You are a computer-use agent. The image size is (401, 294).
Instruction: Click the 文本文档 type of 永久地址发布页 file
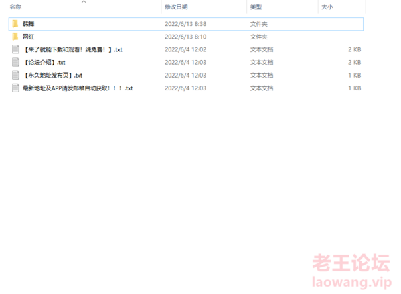(262, 76)
